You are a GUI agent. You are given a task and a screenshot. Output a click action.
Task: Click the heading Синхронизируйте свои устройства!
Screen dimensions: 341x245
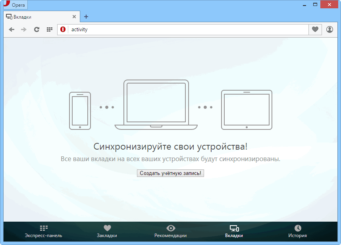coord(171,147)
